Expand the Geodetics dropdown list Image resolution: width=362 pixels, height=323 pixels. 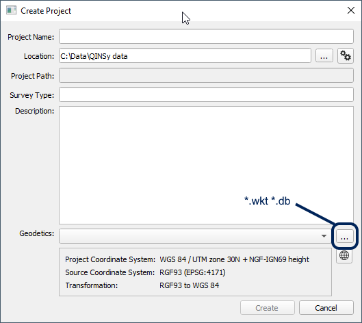click(324, 236)
